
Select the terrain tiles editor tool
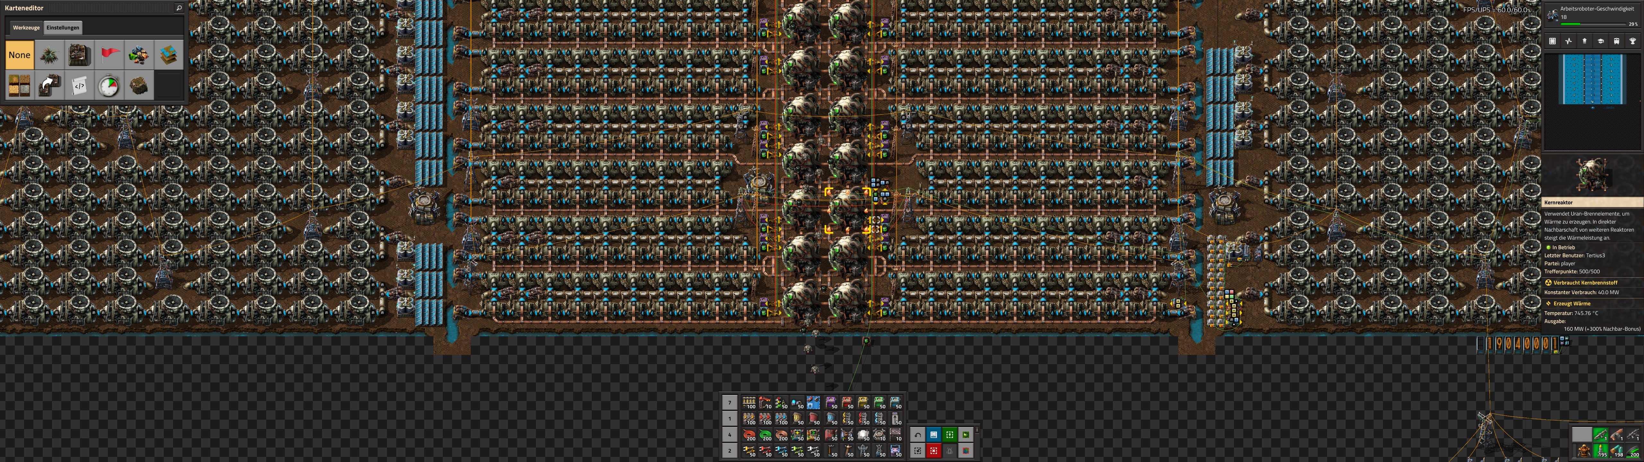coord(19,86)
